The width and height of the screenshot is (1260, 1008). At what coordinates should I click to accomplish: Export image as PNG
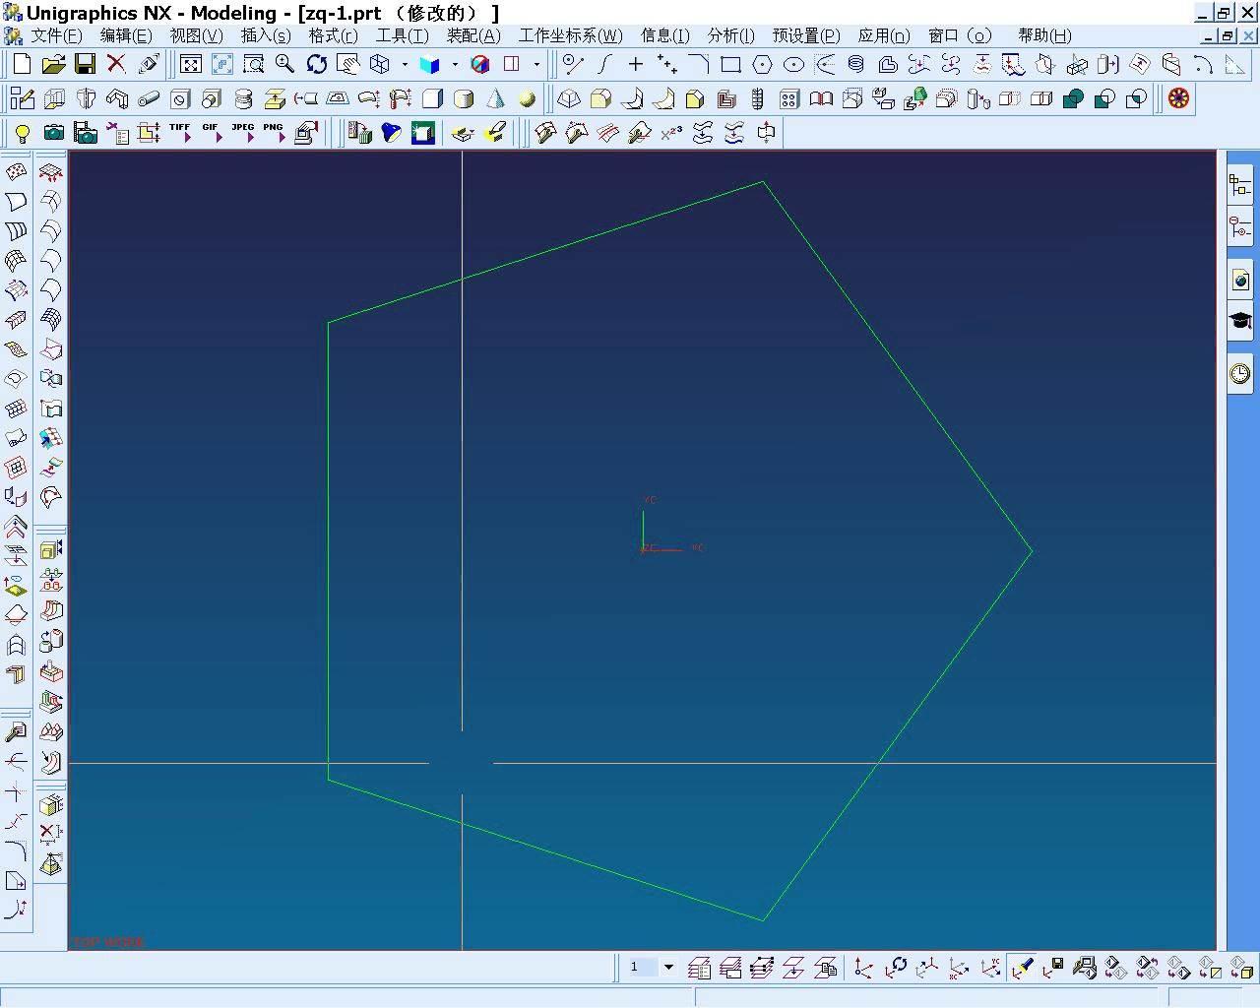click(x=275, y=133)
